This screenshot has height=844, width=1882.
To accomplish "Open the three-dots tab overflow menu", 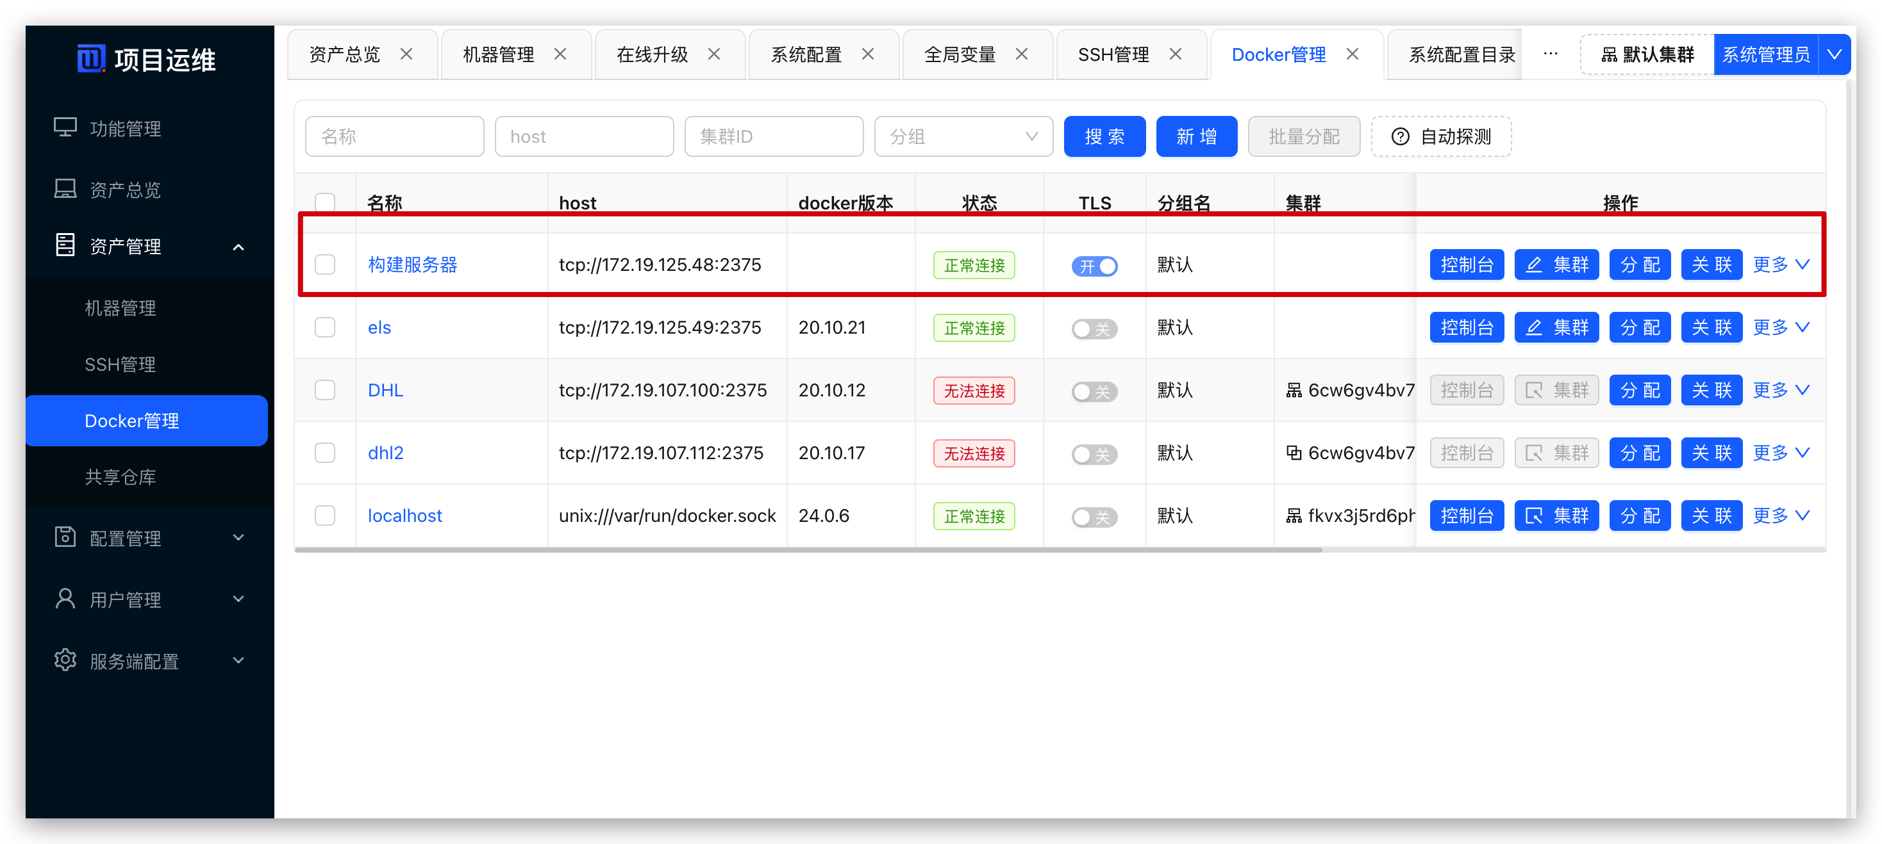I will point(1551,54).
